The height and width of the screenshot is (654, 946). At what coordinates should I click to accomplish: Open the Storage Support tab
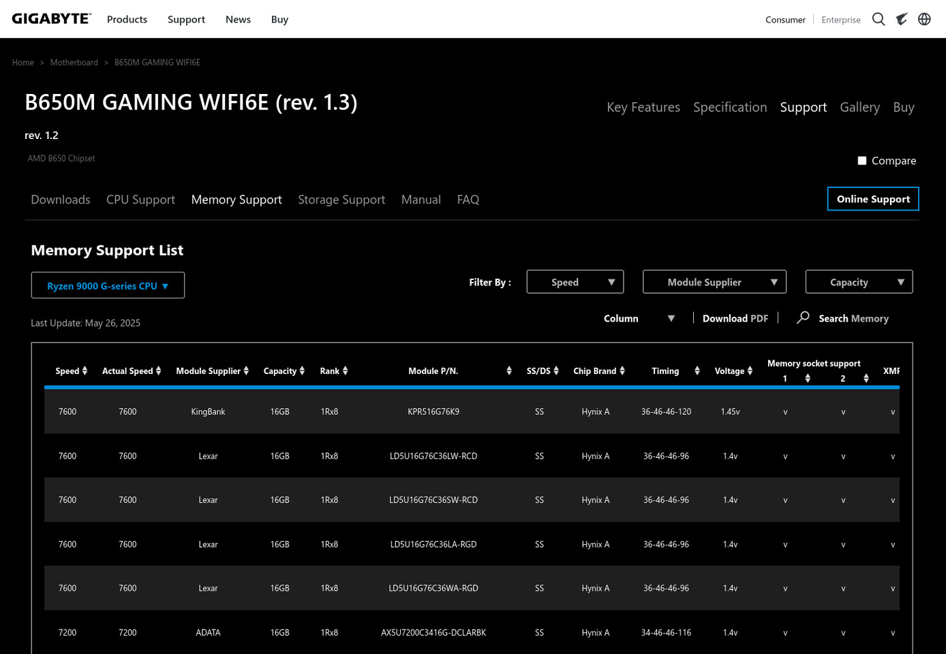[x=341, y=200]
